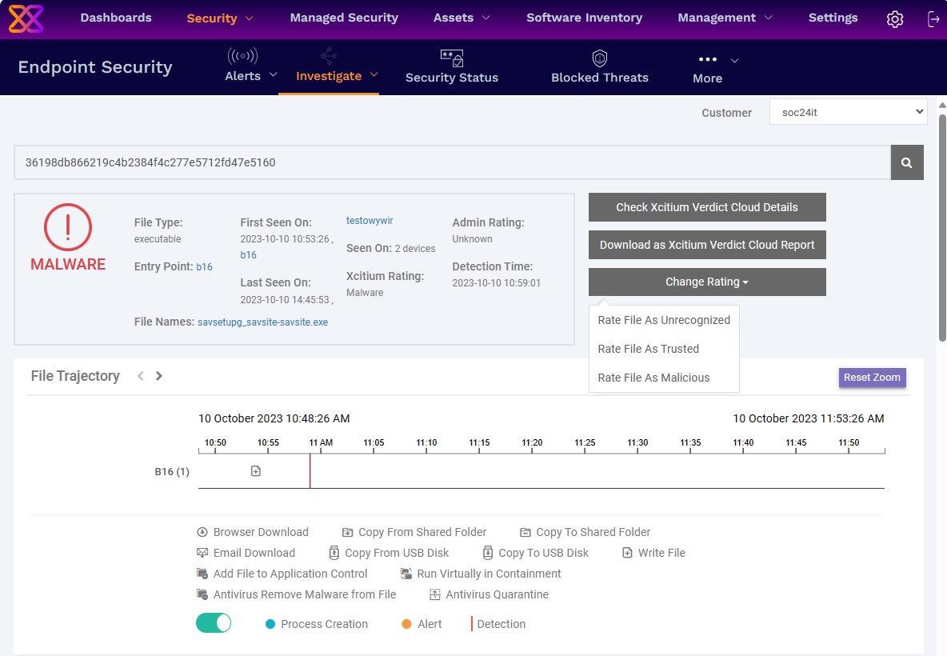Click Check Xcitium Verdict Cloud Details button

[707, 207]
